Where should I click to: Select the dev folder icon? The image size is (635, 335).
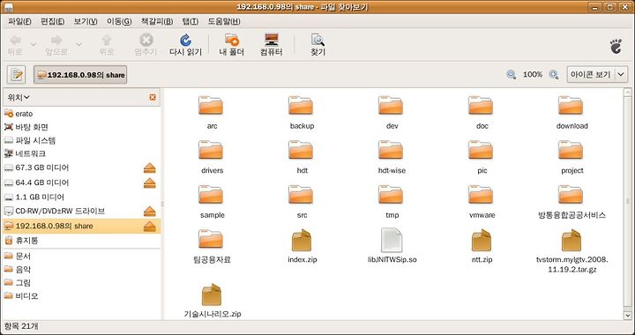391,106
